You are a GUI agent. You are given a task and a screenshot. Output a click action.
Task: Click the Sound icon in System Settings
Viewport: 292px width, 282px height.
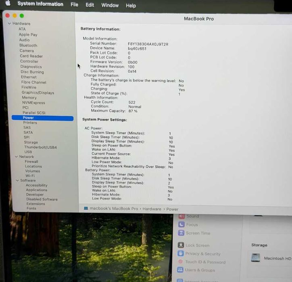pyautogui.click(x=181, y=216)
